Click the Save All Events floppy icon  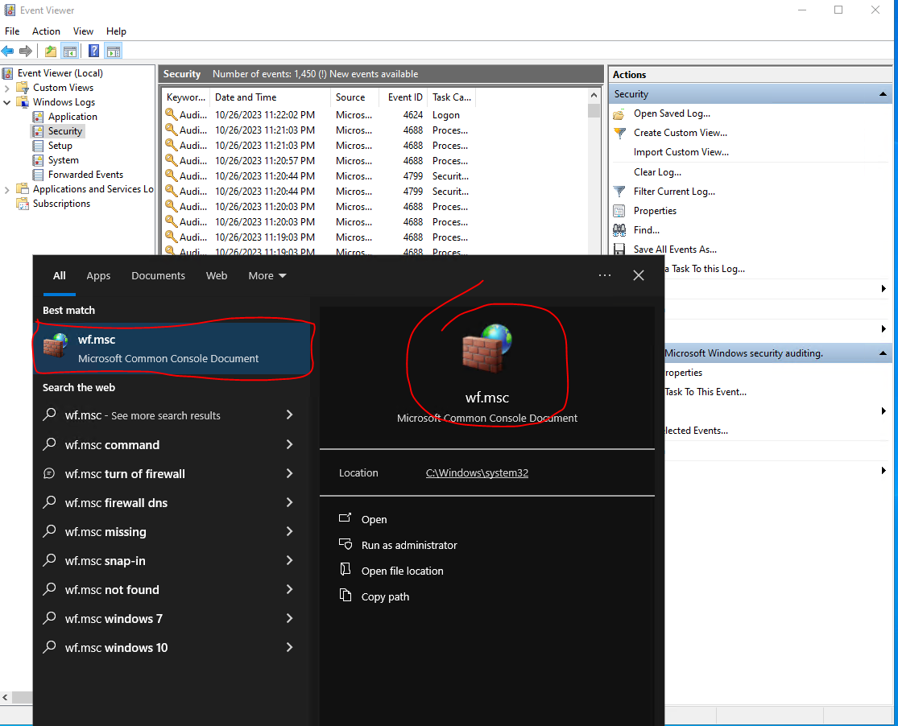[x=619, y=249]
